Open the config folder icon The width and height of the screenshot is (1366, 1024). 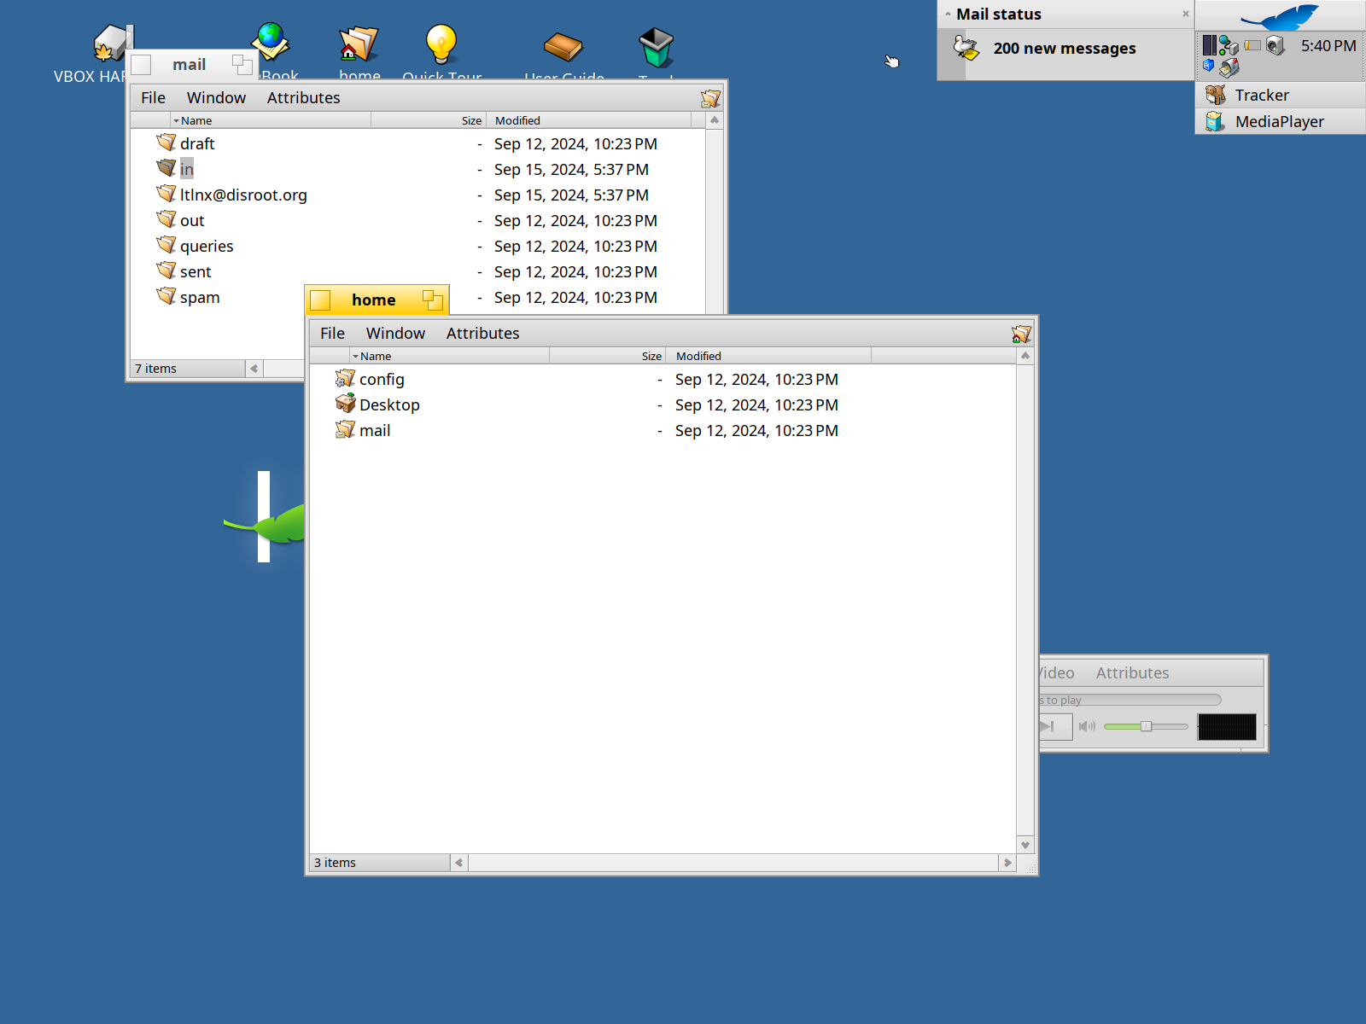pos(345,378)
